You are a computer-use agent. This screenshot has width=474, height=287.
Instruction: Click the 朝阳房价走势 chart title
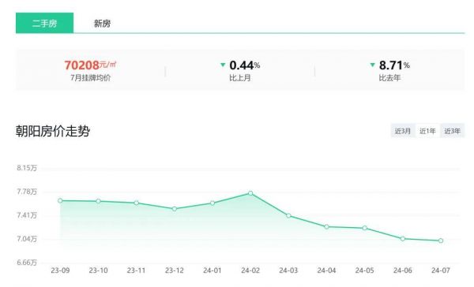pyautogui.click(x=53, y=131)
